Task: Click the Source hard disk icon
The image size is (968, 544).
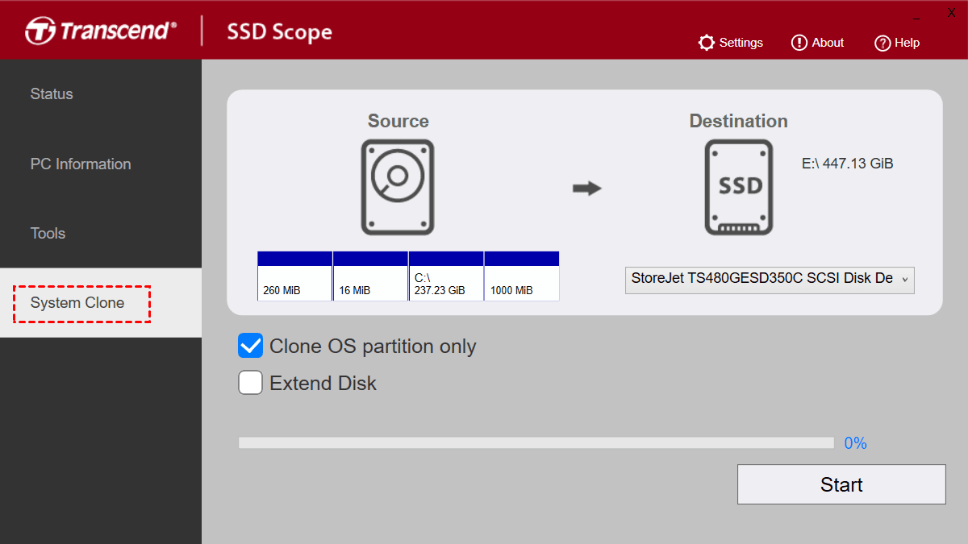Action: point(398,187)
